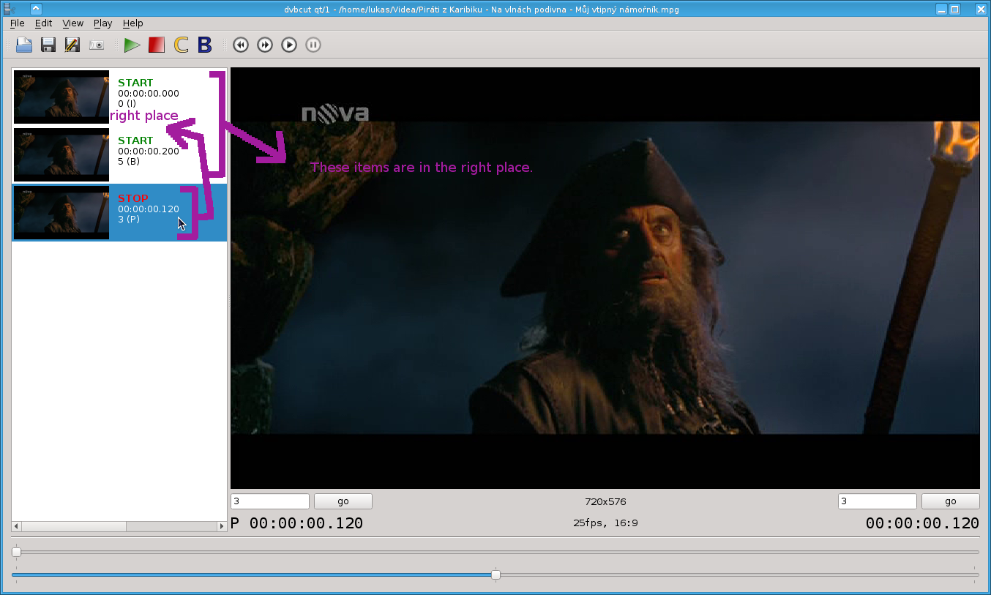Click the video preview frame
Screen dimensions: 991x595
[605, 278]
